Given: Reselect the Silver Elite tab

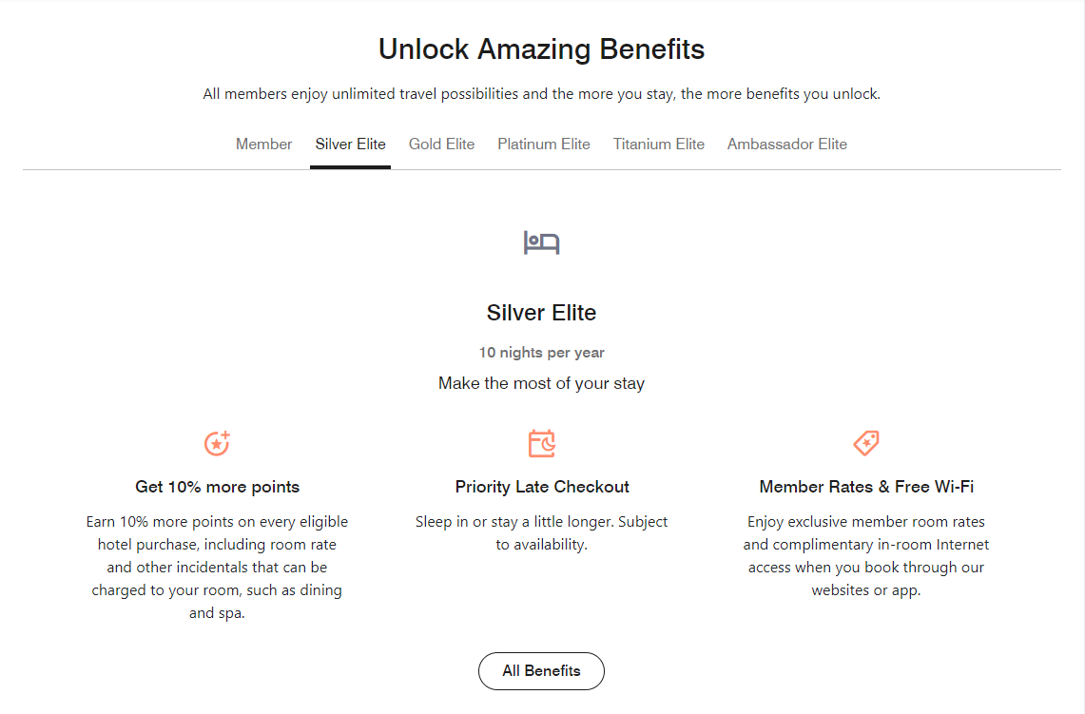Looking at the screenshot, I should pyautogui.click(x=350, y=144).
